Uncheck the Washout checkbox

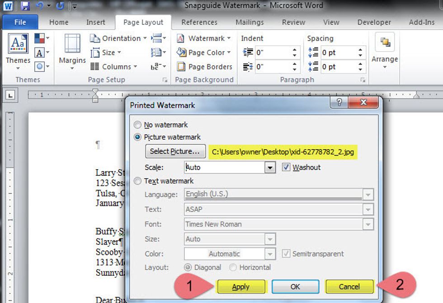286,167
